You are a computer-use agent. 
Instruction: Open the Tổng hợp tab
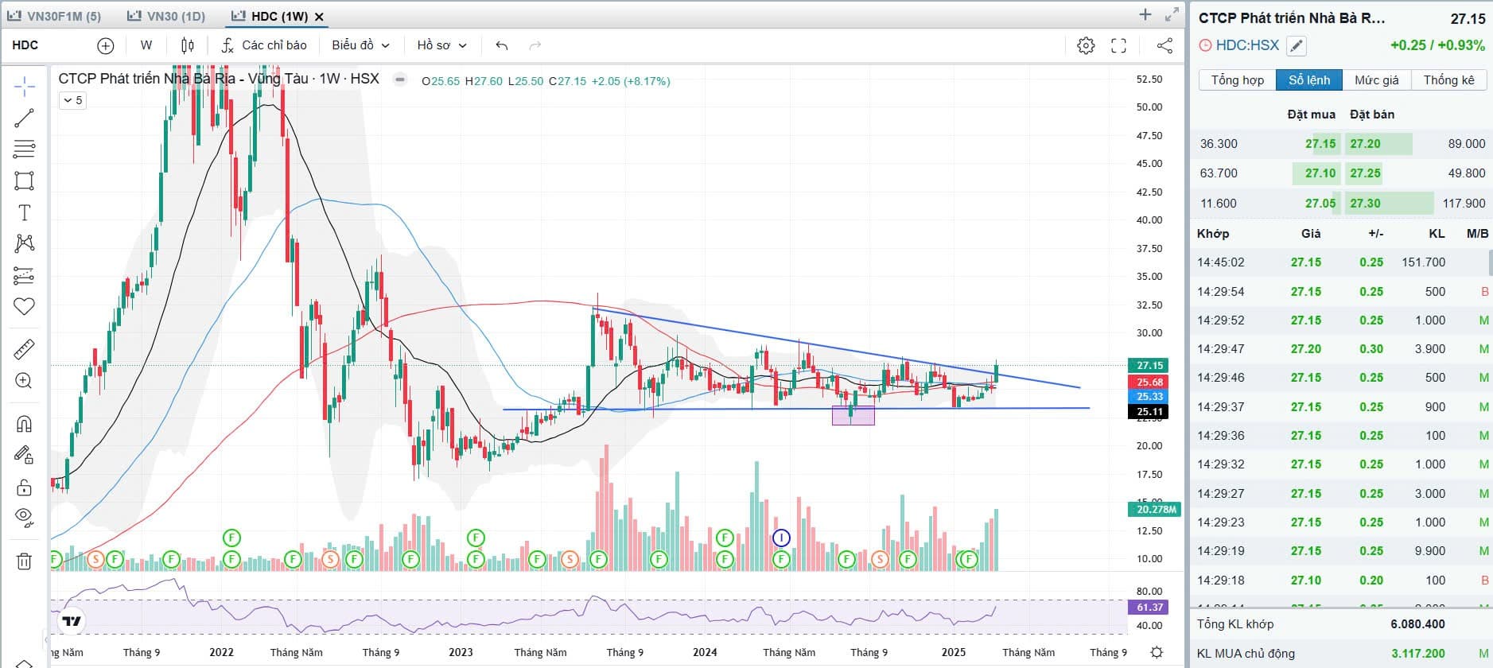pyautogui.click(x=1238, y=80)
